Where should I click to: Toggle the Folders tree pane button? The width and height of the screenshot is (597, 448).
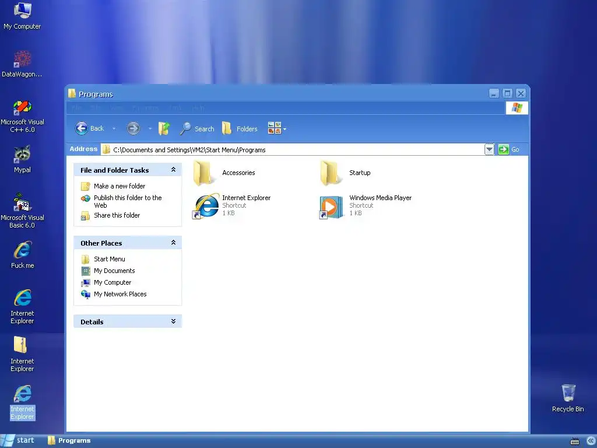pyautogui.click(x=240, y=129)
